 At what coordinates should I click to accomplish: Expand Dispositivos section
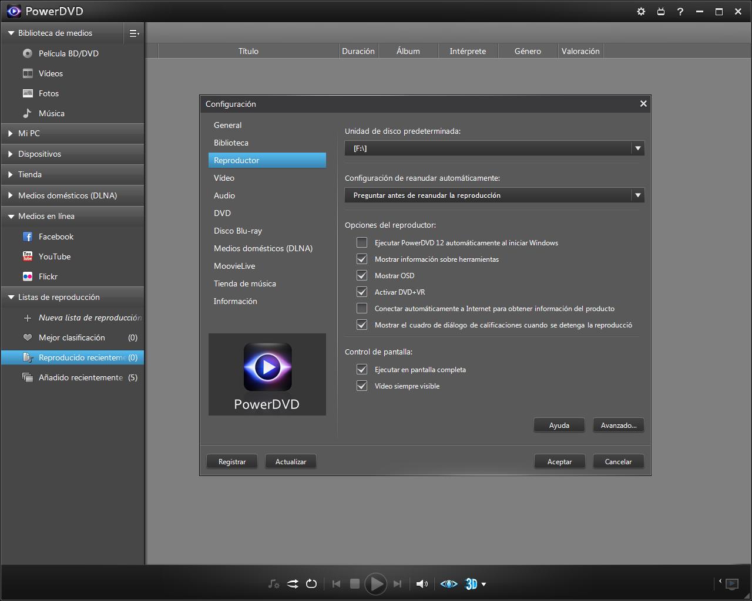tap(11, 154)
